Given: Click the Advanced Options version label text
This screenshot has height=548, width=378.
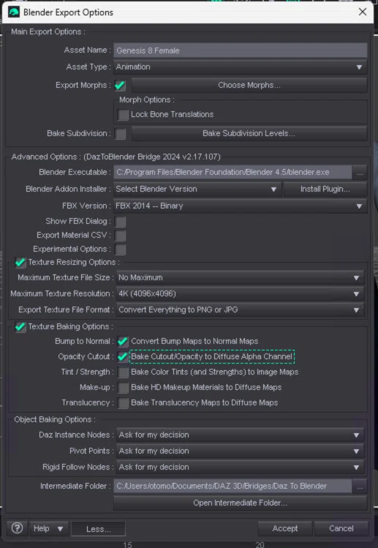Looking at the screenshot, I should click(116, 157).
